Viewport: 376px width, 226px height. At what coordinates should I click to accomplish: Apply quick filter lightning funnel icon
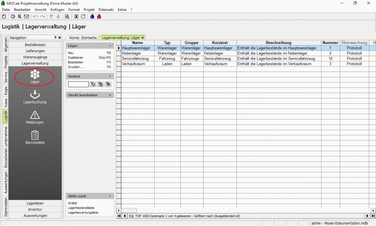(x=93, y=84)
